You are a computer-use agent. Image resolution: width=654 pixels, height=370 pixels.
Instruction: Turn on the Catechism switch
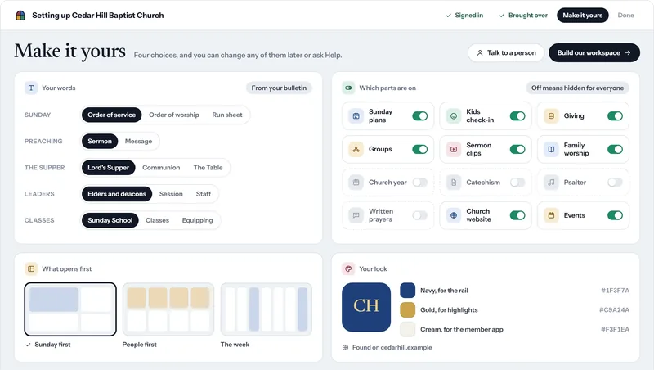(517, 183)
